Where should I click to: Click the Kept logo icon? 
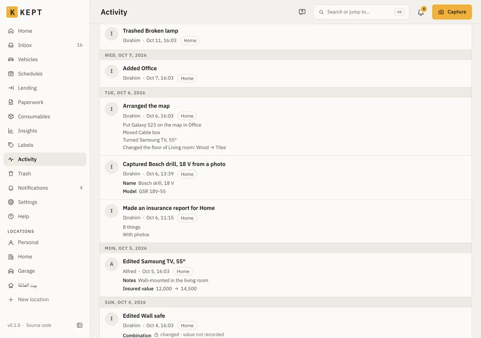tap(12, 12)
